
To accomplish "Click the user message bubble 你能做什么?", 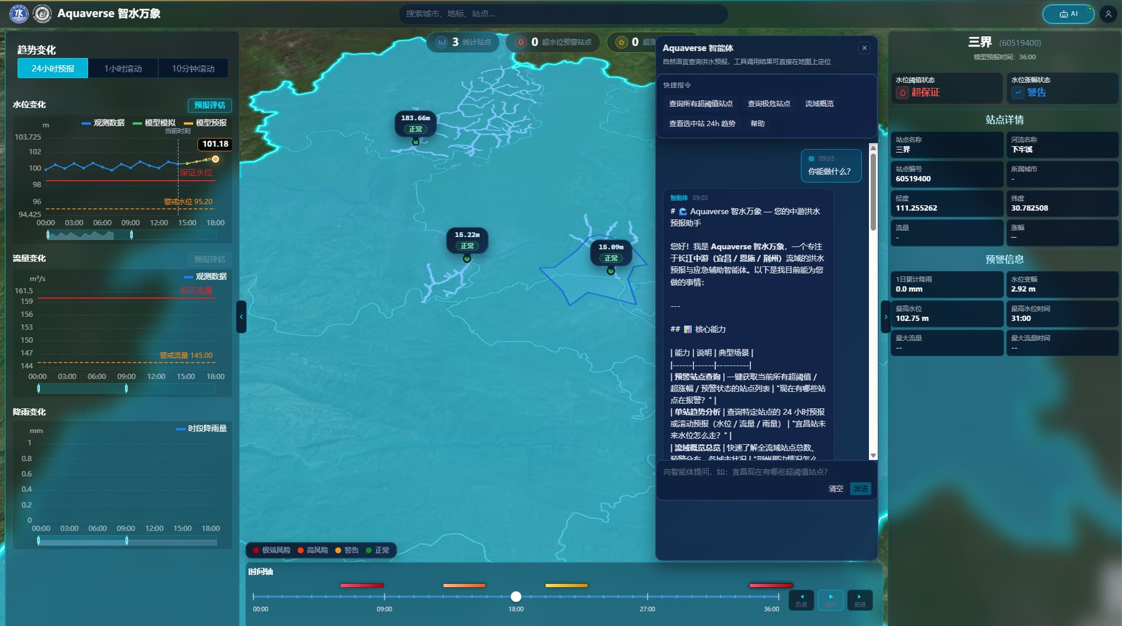I will click(x=831, y=165).
